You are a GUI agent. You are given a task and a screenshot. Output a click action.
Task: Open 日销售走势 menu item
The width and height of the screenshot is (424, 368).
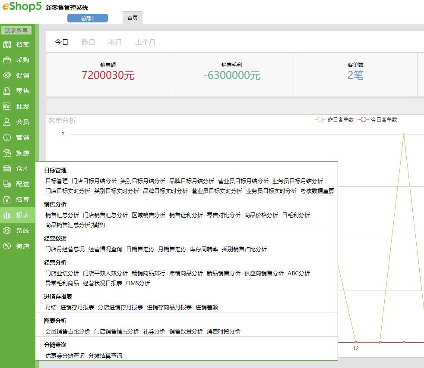tap(140, 249)
